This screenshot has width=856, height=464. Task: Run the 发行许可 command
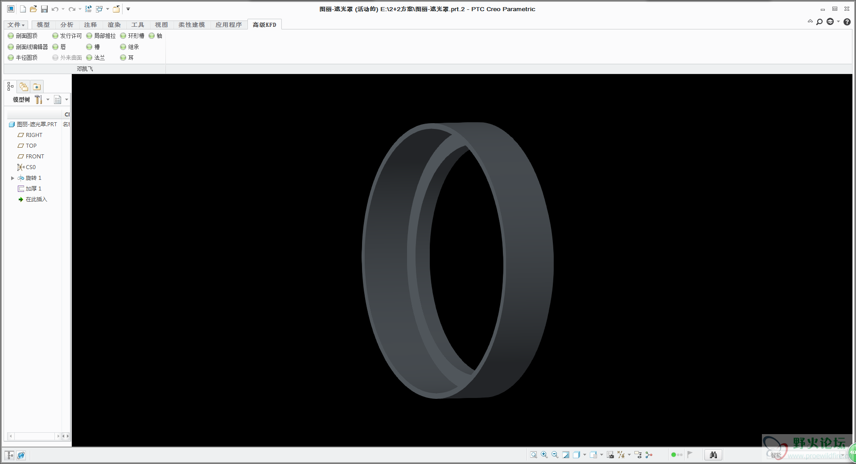pos(67,36)
